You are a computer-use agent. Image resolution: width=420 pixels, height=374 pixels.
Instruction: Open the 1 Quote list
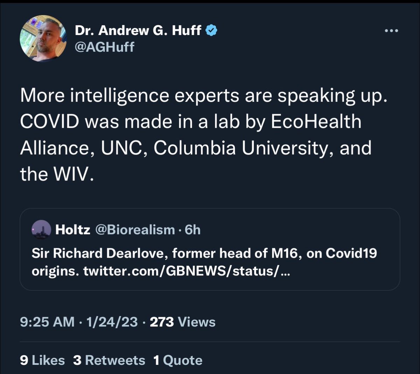point(178,360)
